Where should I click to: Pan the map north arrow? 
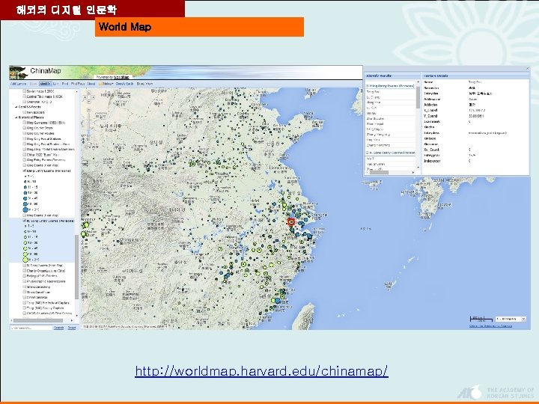click(x=88, y=93)
